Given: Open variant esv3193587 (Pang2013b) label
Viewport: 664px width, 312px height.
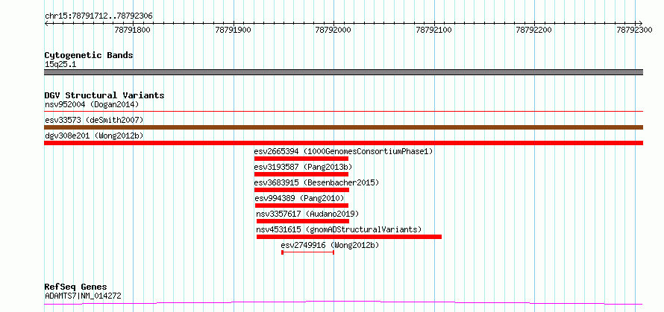Looking at the screenshot, I should coord(303,167).
